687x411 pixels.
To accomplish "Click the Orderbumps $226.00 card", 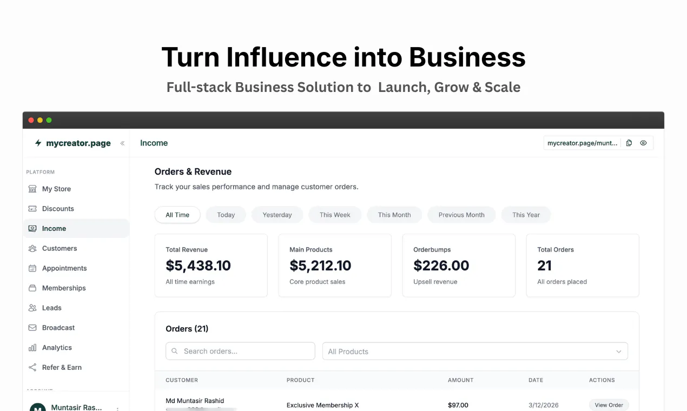I will click(x=459, y=266).
